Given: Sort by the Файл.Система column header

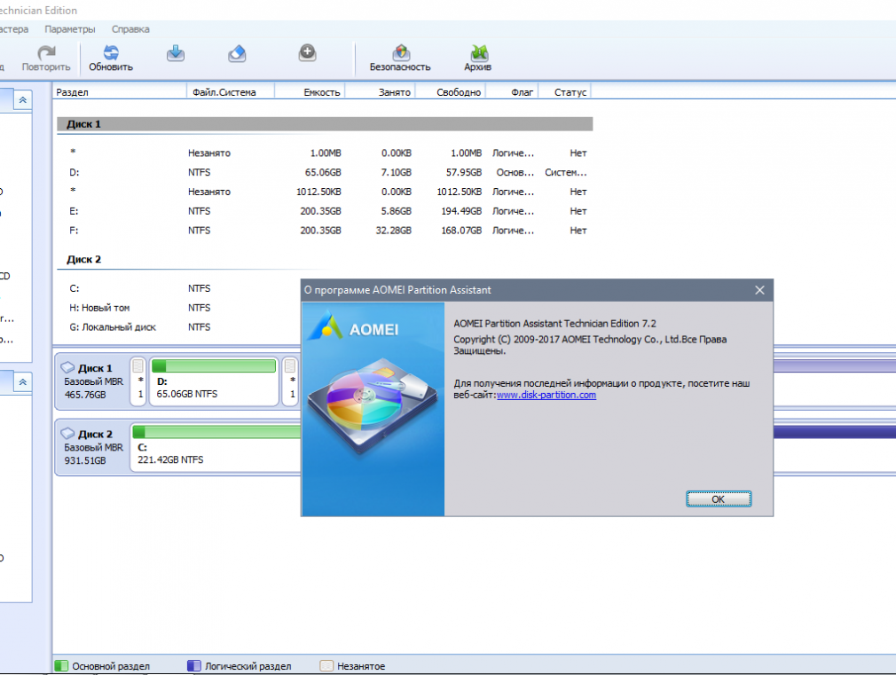Looking at the screenshot, I should pos(231,92).
